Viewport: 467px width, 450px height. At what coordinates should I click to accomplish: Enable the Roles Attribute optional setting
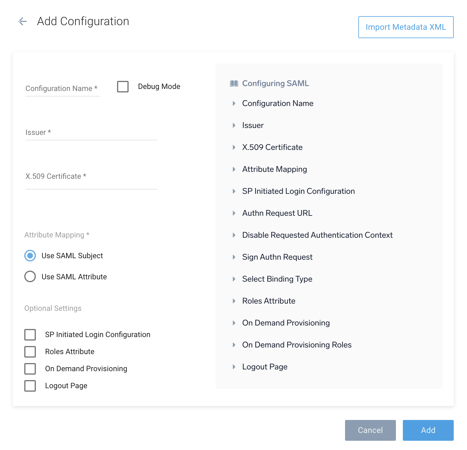30,352
